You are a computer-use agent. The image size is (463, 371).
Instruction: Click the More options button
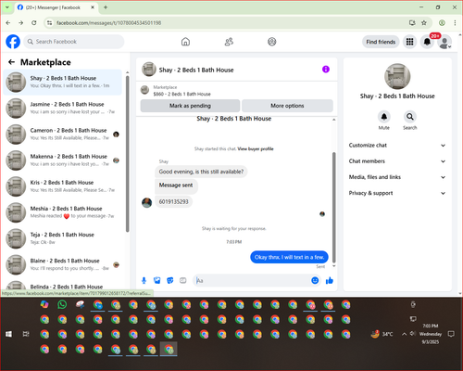pyautogui.click(x=287, y=106)
